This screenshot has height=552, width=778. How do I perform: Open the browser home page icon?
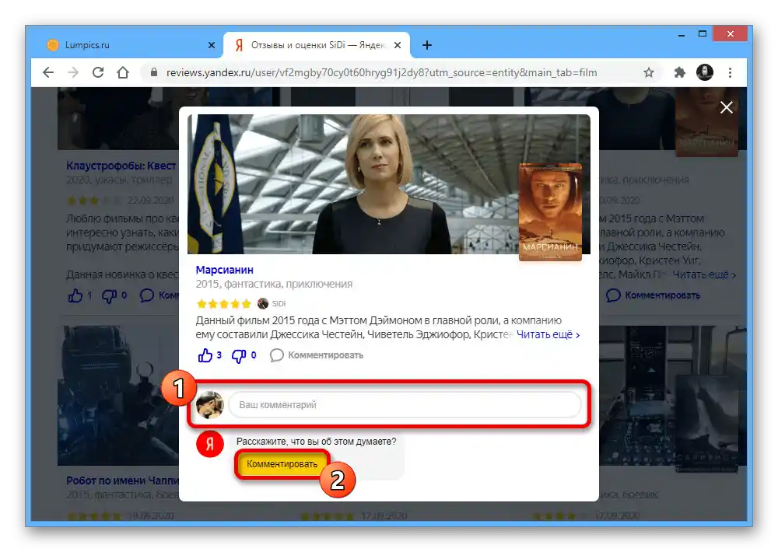click(x=123, y=72)
